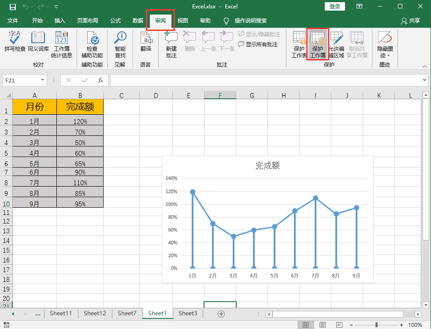Open the Hide Ink dropdown (隐藏墨迹)
The width and height of the screenshot is (431, 329).
pos(385,45)
